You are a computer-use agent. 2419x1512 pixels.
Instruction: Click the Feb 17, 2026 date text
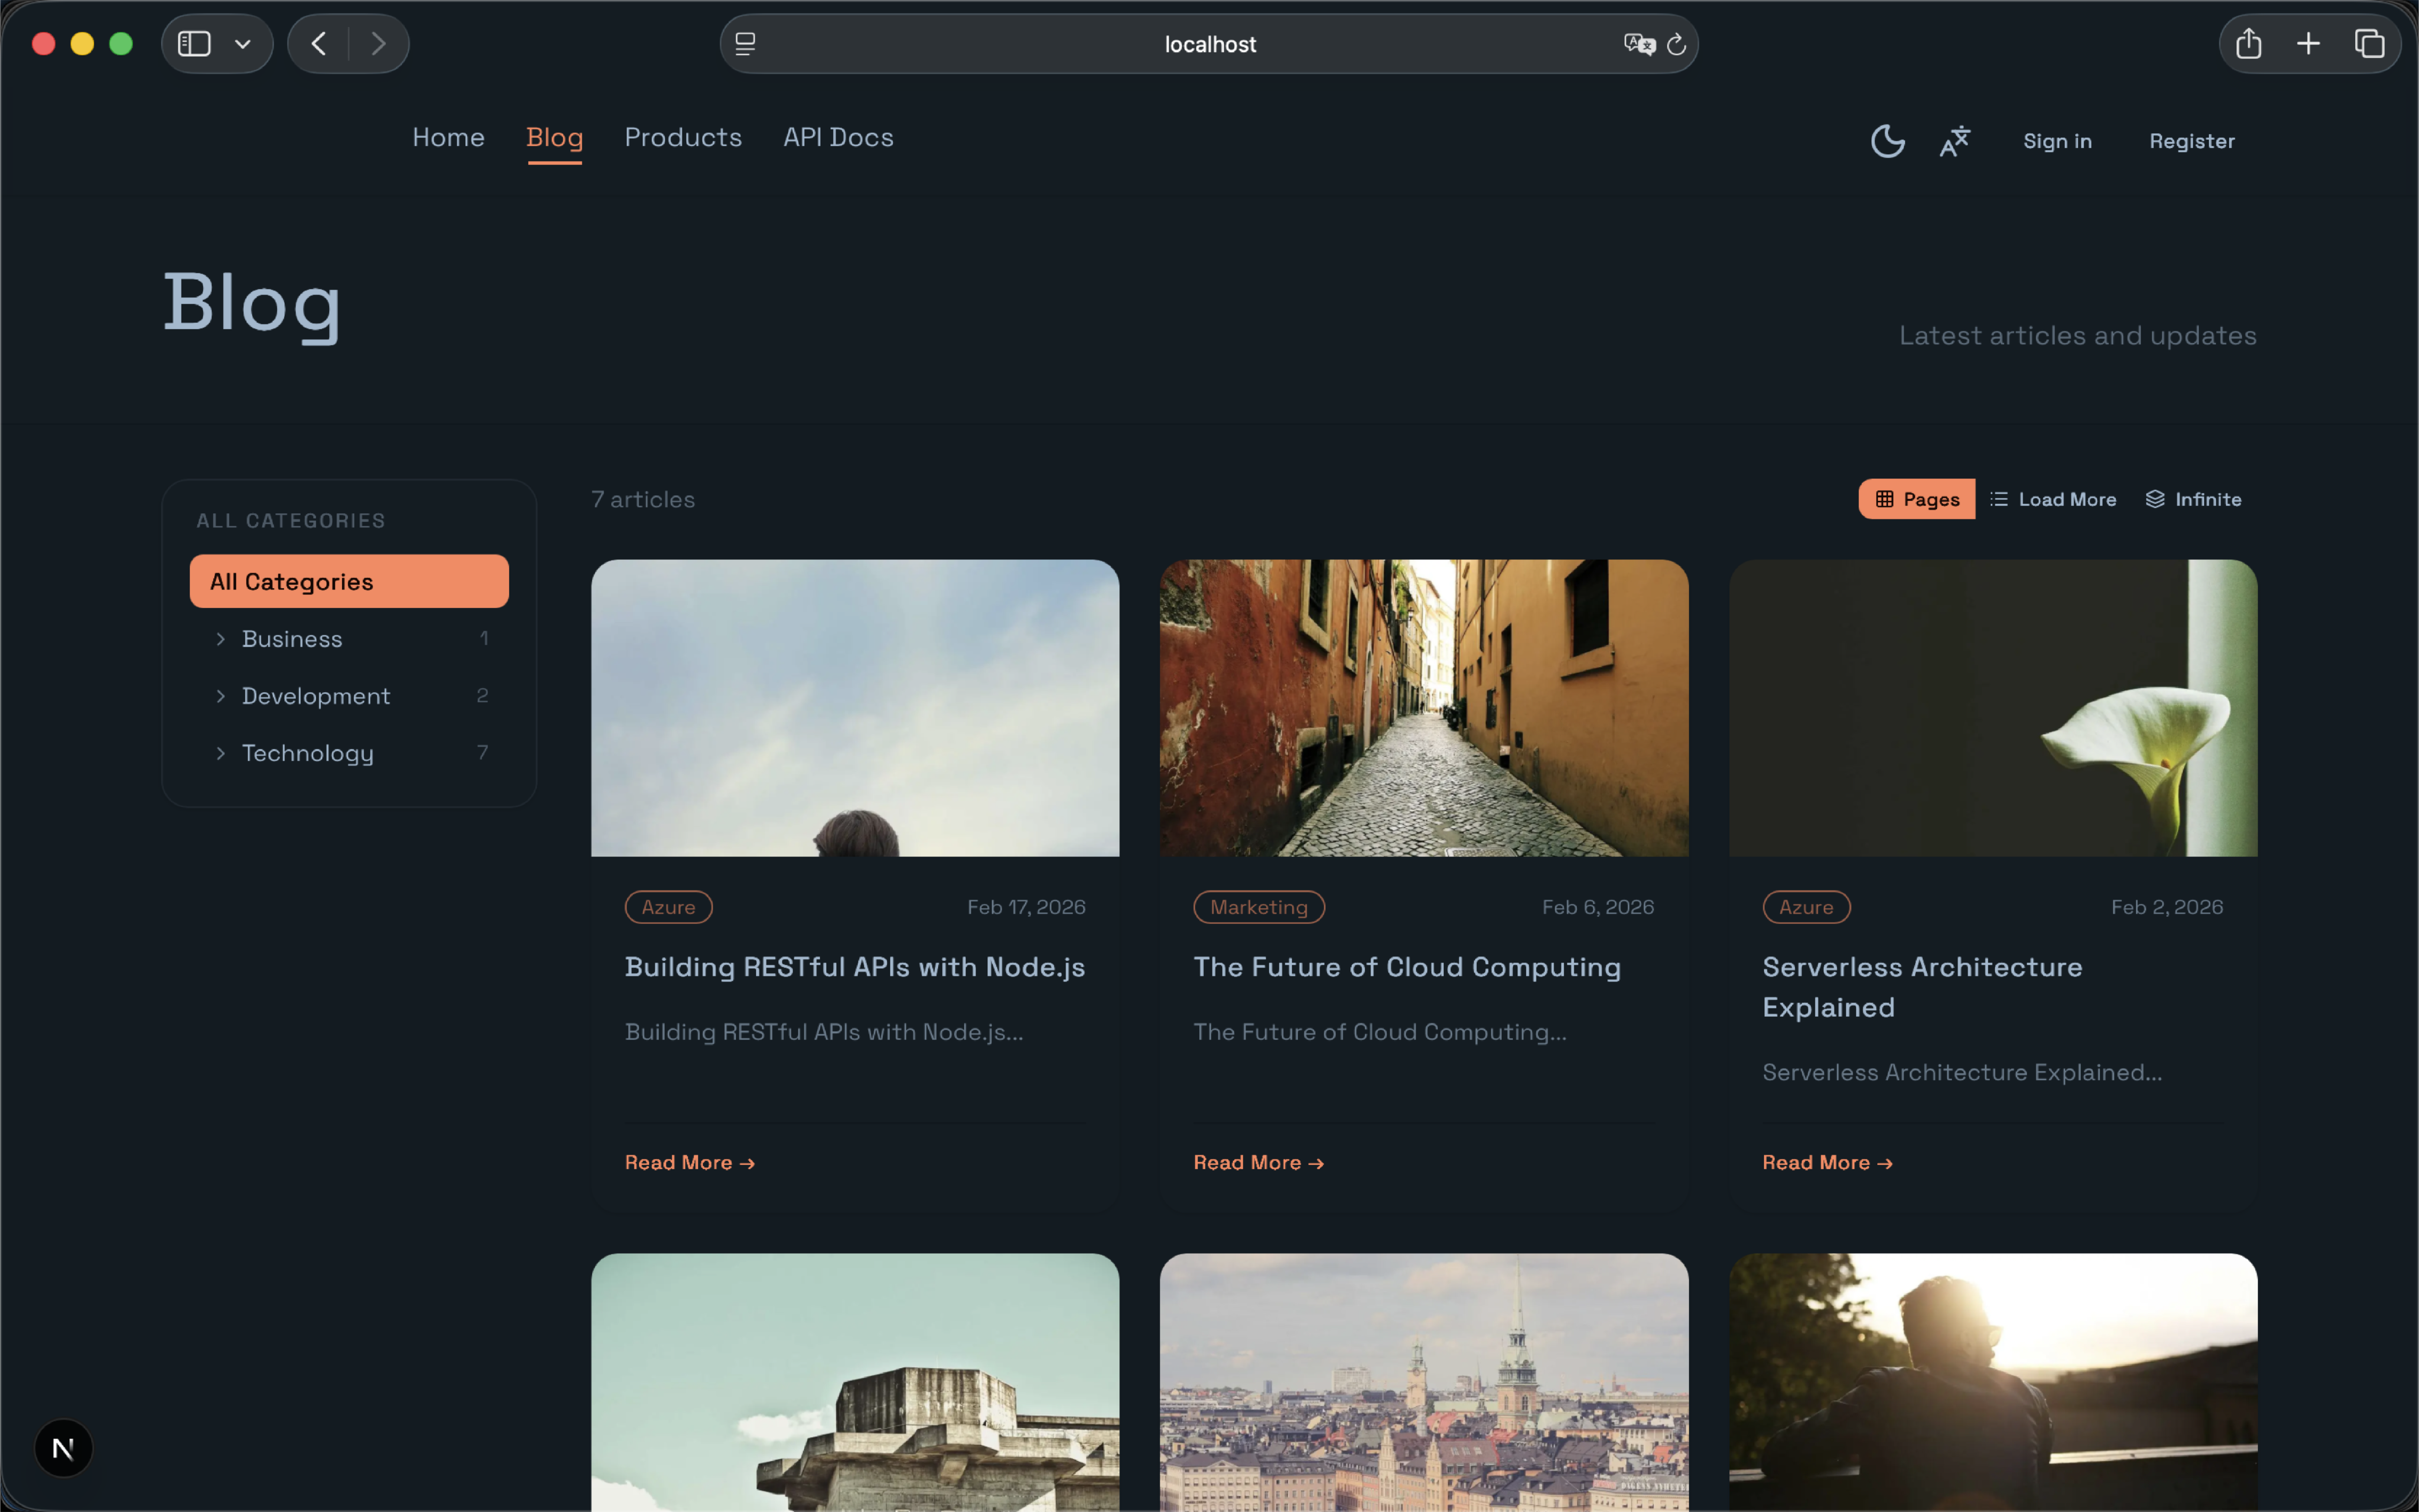pyautogui.click(x=1026, y=907)
